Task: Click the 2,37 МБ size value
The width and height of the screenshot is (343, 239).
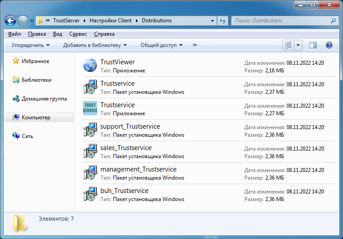Action: (274, 92)
